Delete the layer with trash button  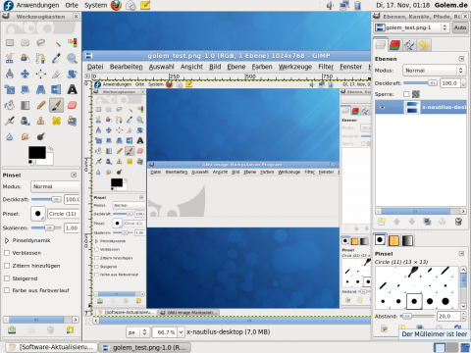[x=458, y=222]
